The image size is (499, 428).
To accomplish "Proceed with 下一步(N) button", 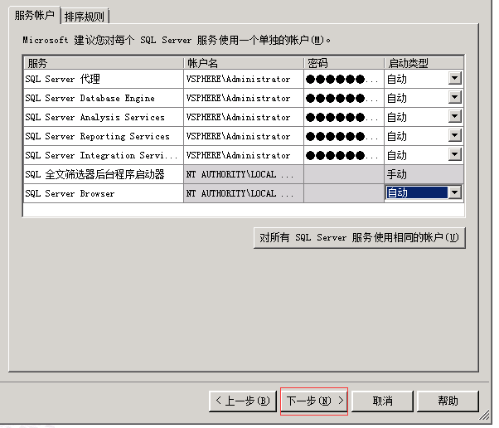I will tap(314, 401).
